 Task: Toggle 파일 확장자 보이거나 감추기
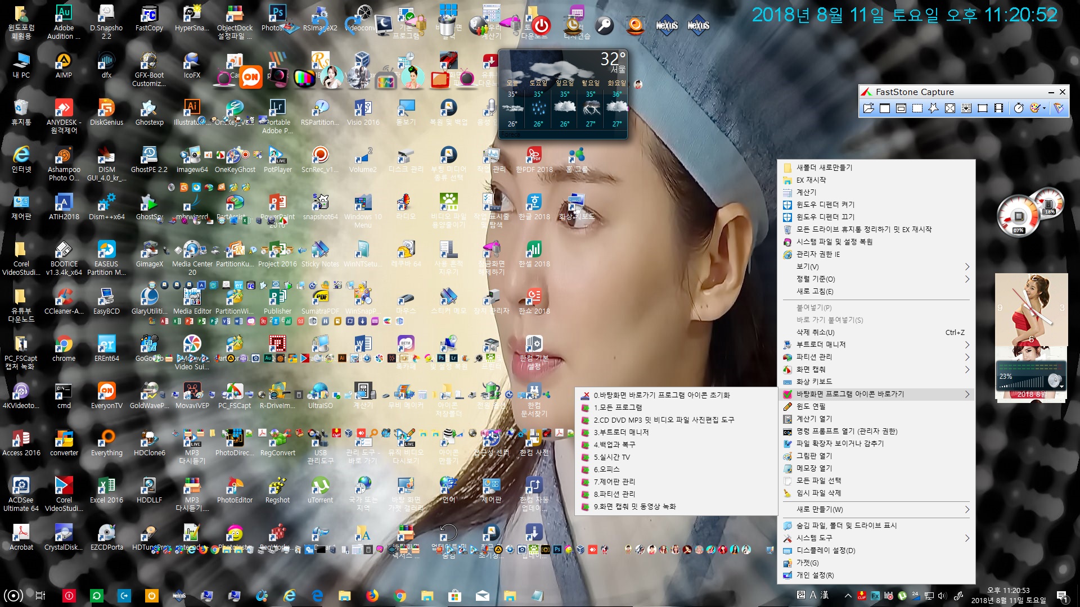pos(876,443)
